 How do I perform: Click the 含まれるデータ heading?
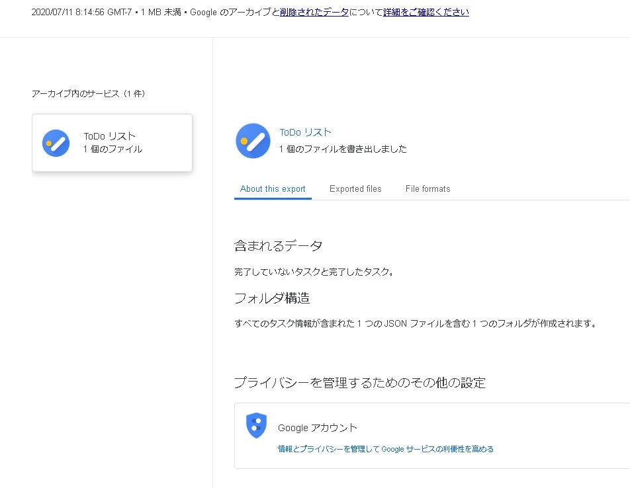tap(278, 246)
